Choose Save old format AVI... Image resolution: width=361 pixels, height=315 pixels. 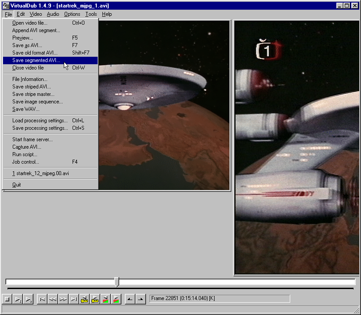point(51,53)
